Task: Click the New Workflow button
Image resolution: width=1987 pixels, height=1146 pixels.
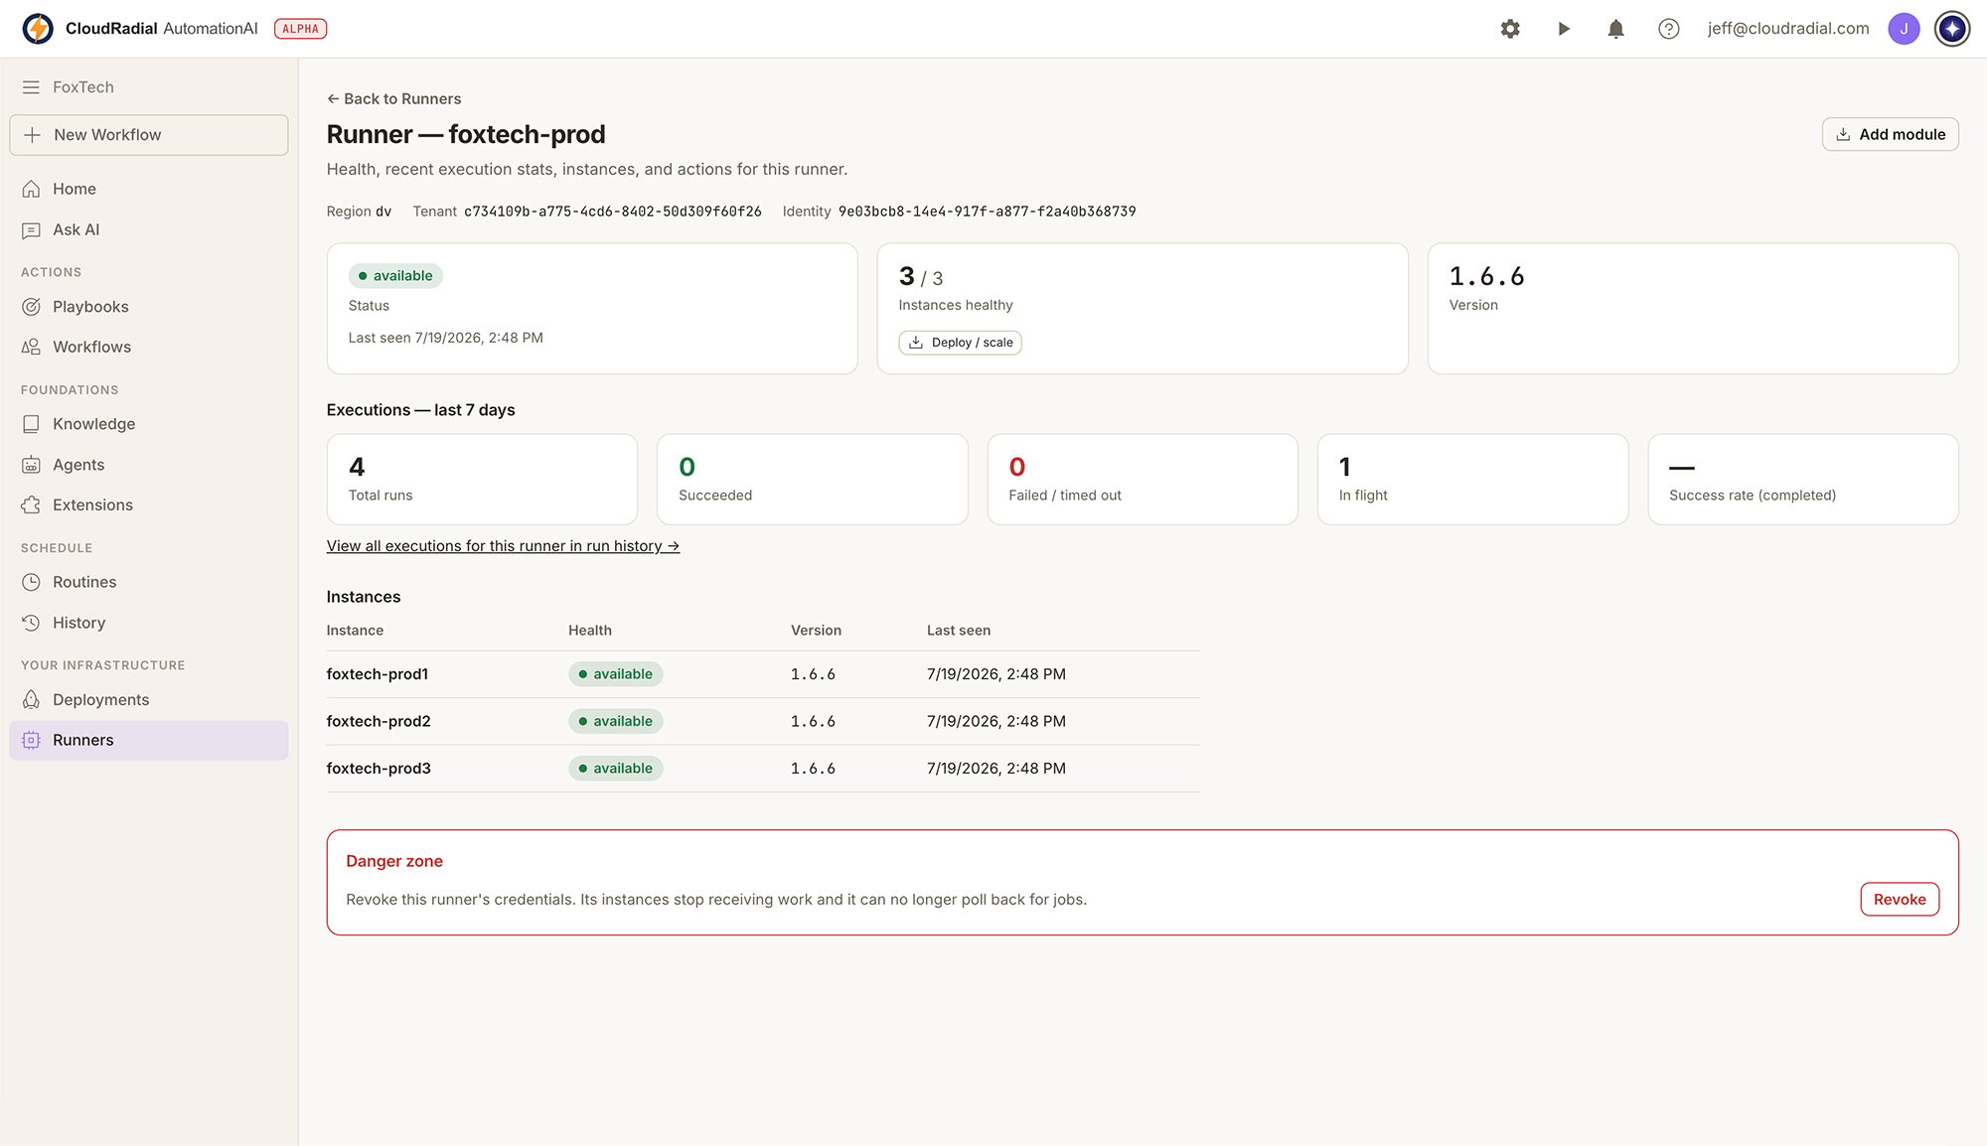Action: (x=149, y=135)
